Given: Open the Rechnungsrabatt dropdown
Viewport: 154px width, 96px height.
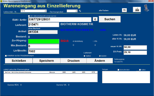Looking at the screenshot, I should click(x=76, y=11).
